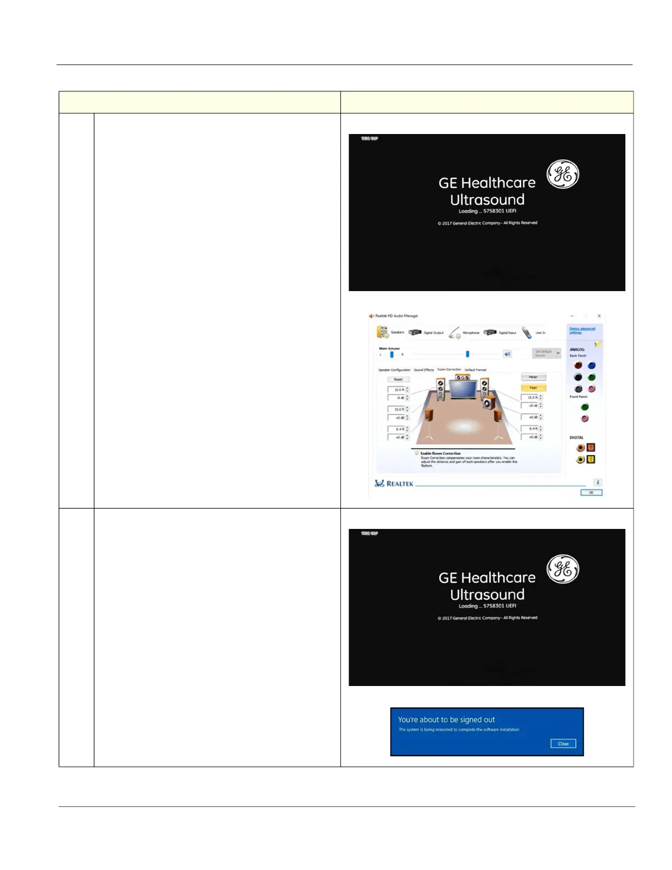Click the Reset button
Image resolution: width=672 pixels, height=870 pixels.
398,380
